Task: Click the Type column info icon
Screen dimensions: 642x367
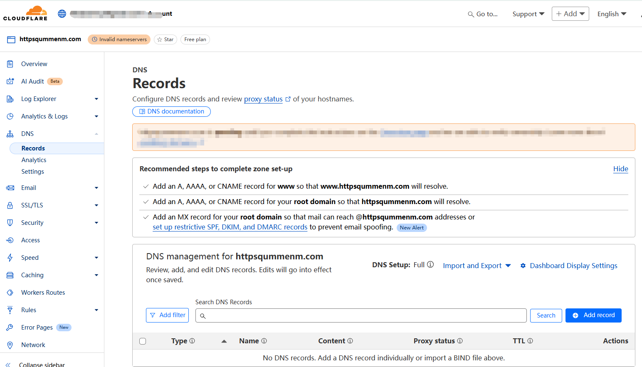Action: tap(192, 341)
